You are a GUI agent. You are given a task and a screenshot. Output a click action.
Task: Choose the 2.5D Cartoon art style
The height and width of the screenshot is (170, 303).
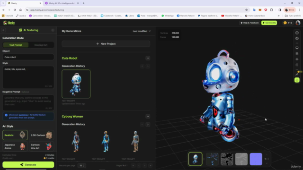click(x=41, y=135)
